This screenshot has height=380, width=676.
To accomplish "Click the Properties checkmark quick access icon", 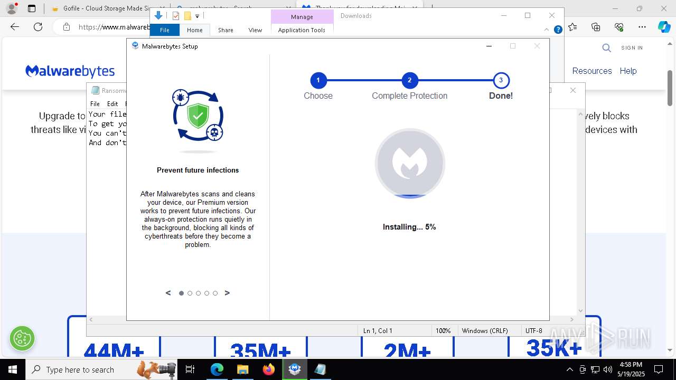I will click(x=176, y=16).
